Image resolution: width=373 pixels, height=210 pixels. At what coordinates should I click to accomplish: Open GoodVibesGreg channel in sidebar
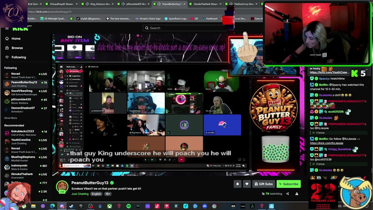coord(26,92)
